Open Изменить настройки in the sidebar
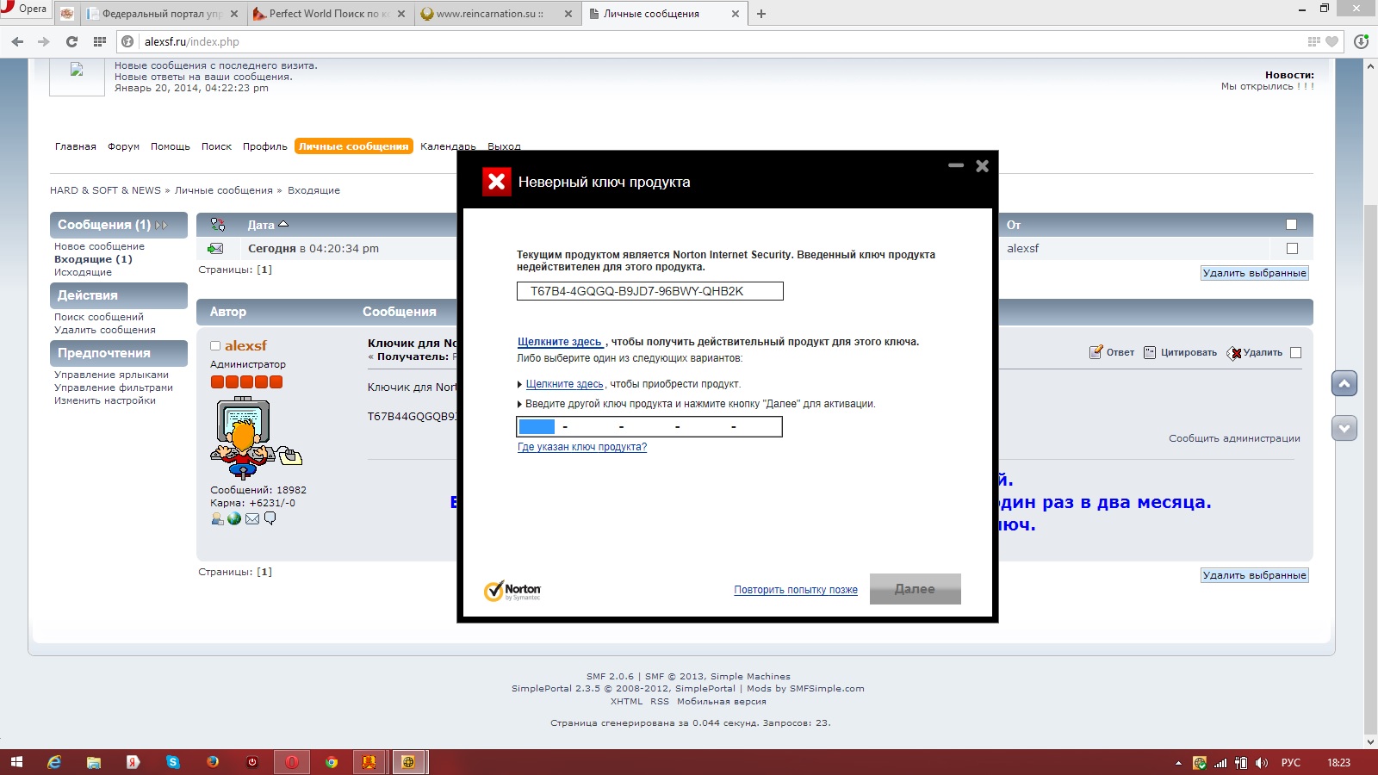This screenshot has height=775, width=1378. tap(105, 400)
